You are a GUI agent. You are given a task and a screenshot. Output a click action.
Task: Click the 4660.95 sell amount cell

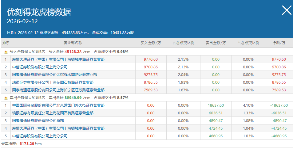(216, 136)
